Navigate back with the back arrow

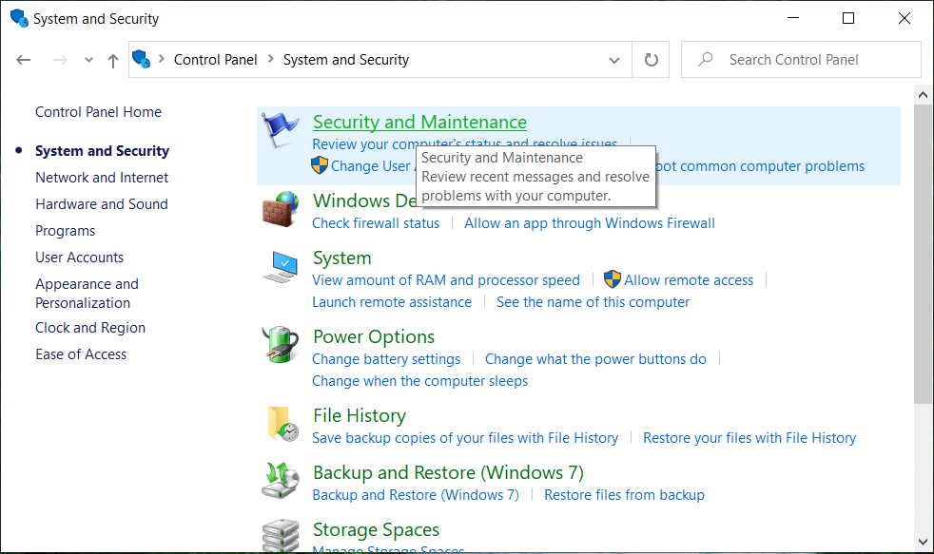pos(24,60)
